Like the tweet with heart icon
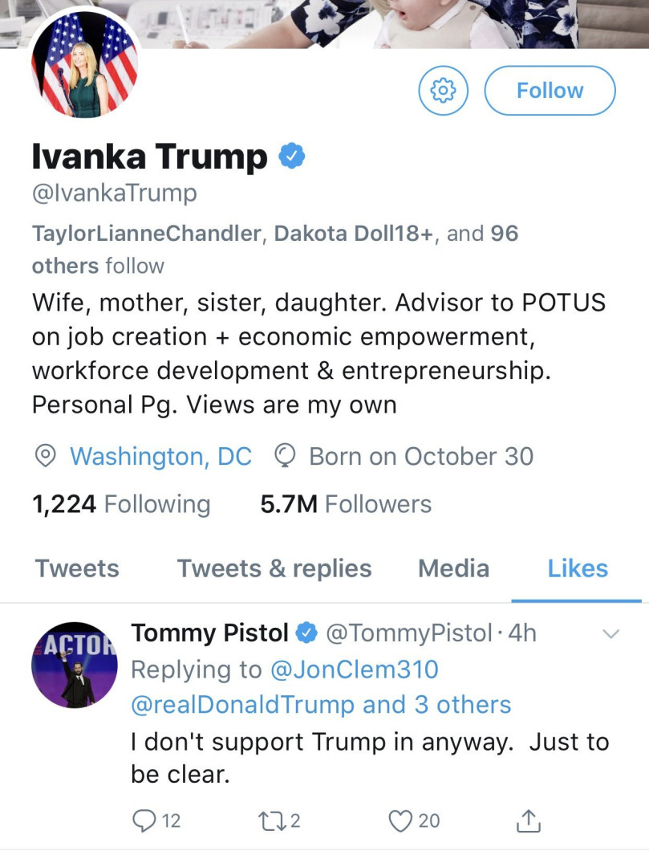649x867 pixels. coord(400,820)
